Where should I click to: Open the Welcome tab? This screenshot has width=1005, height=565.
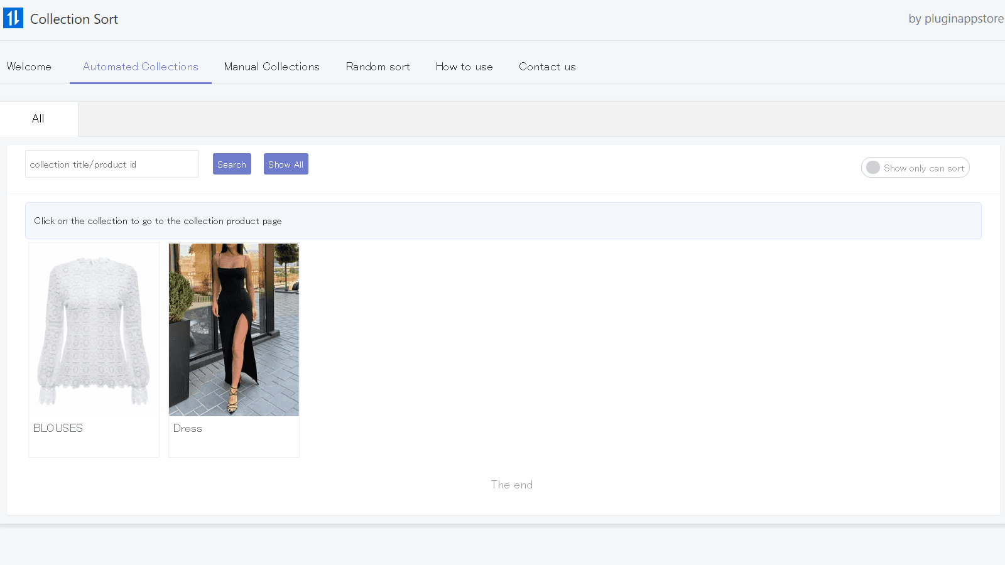click(x=29, y=67)
